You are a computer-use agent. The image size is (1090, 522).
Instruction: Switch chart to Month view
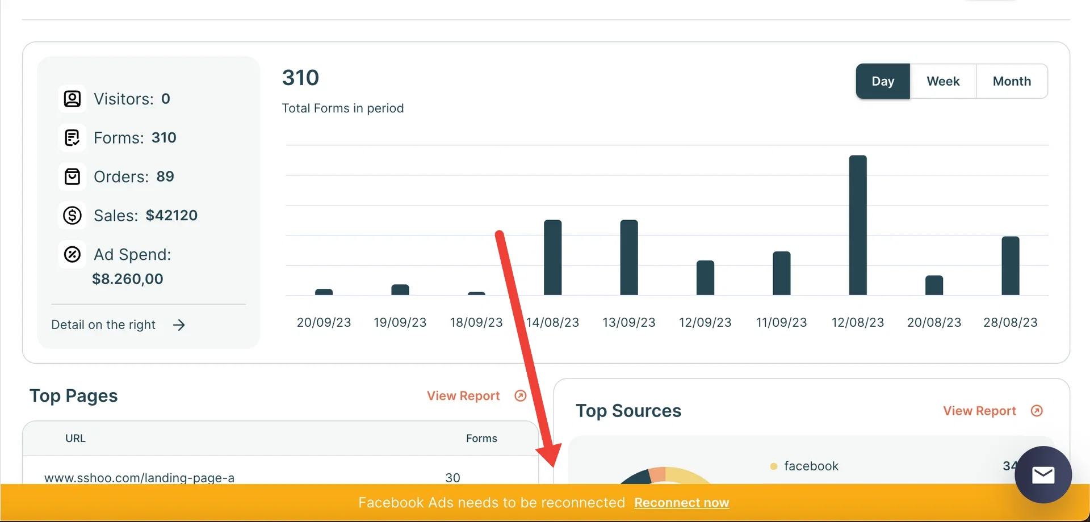click(1012, 81)
